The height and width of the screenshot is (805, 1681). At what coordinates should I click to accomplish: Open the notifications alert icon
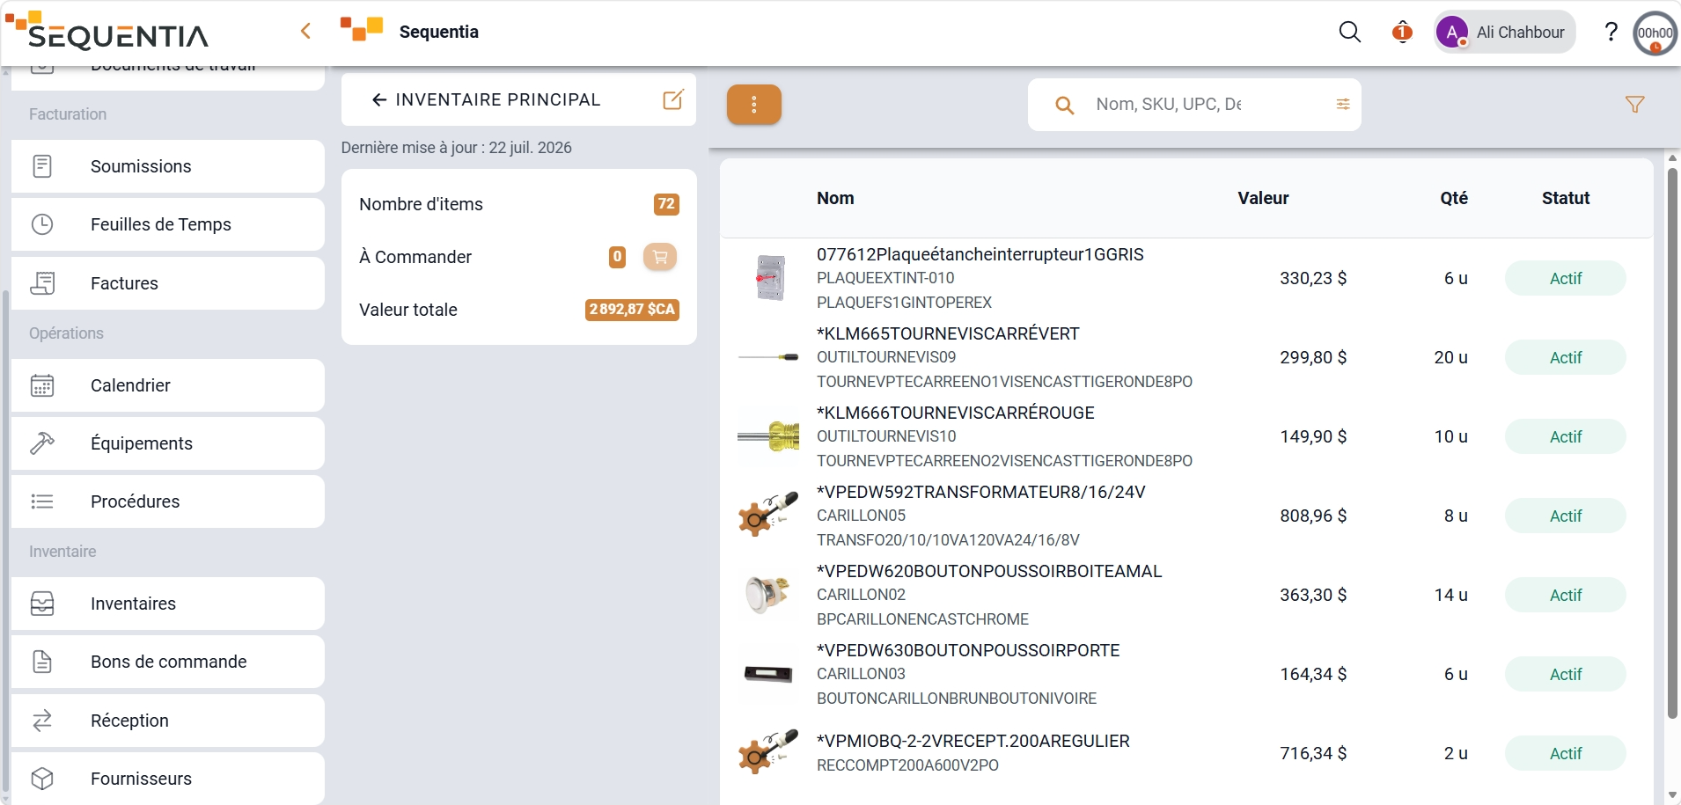[1402, 33]
